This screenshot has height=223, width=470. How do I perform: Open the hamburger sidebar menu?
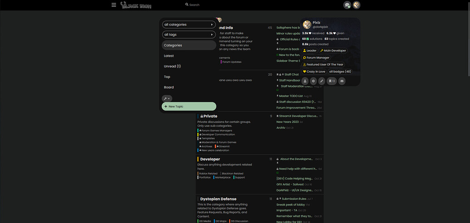tap(114, 5)
